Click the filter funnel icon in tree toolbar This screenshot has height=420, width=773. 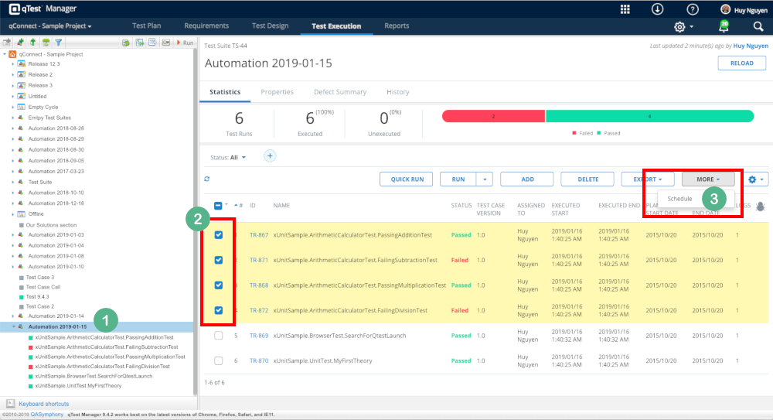click(59, 43)
